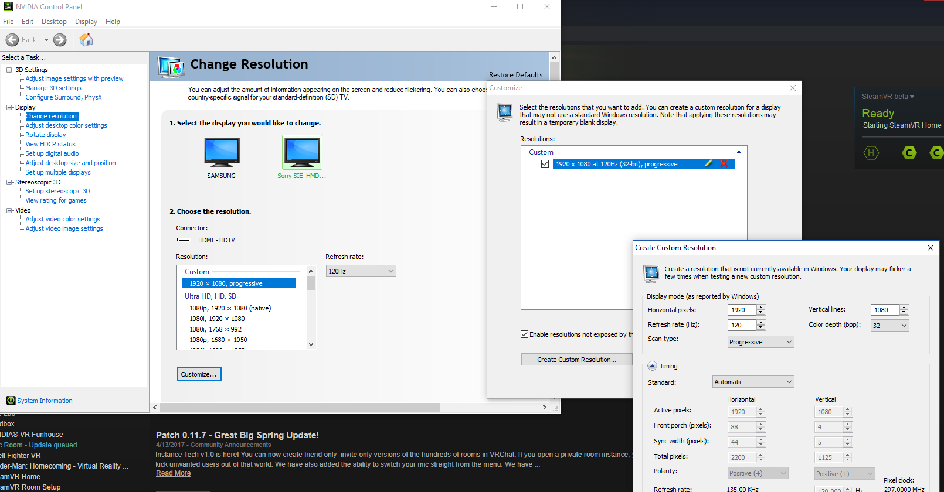Collapse the Video tree node

(9, 210)
